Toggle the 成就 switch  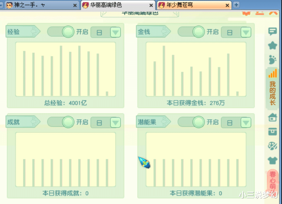point(61,122)
